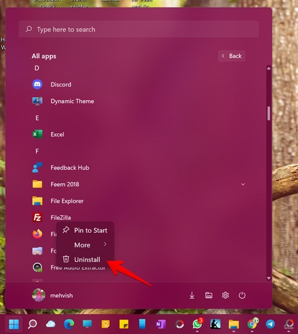This screenshot has width=298, height=334.
Task: Click the letter E section header
Action: coord(37,118)
